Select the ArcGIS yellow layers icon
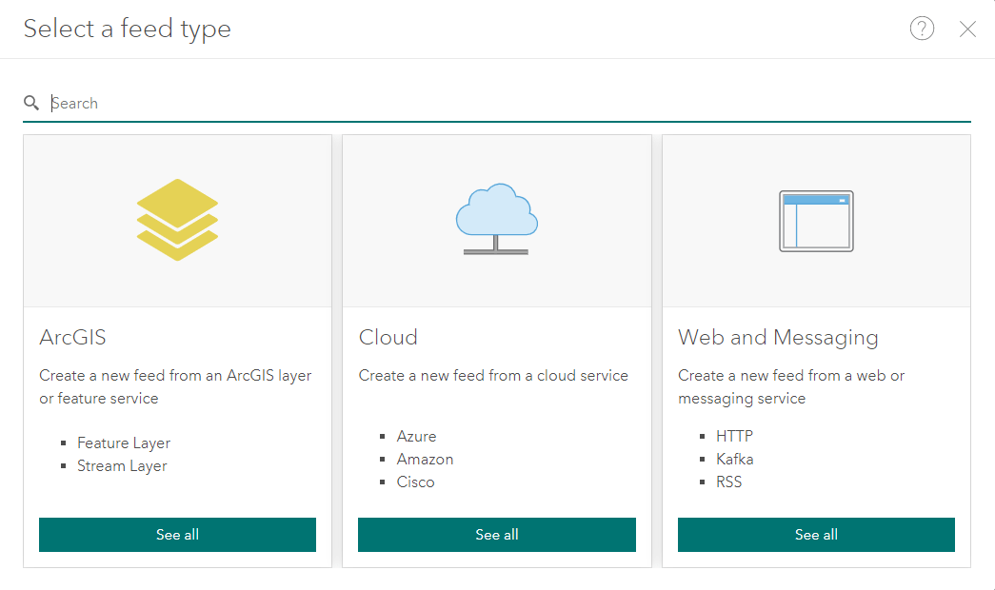 [178, 220]
